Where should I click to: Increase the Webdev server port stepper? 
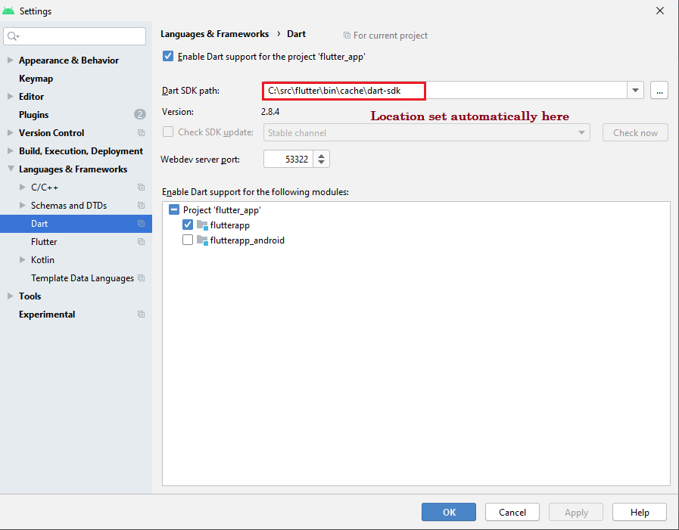pos(322,155)
